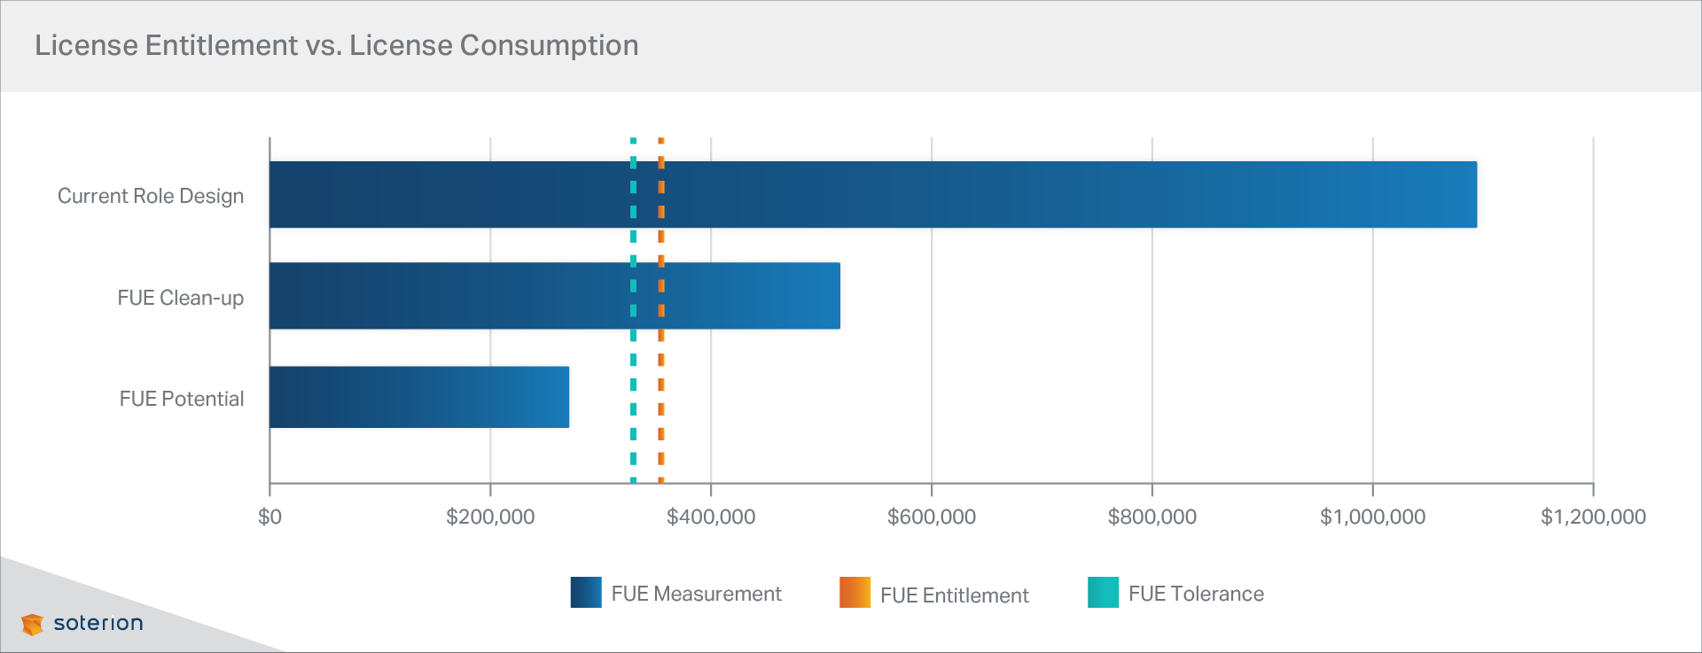Click the FUE Clean-up axis label

tap(180, 298)
